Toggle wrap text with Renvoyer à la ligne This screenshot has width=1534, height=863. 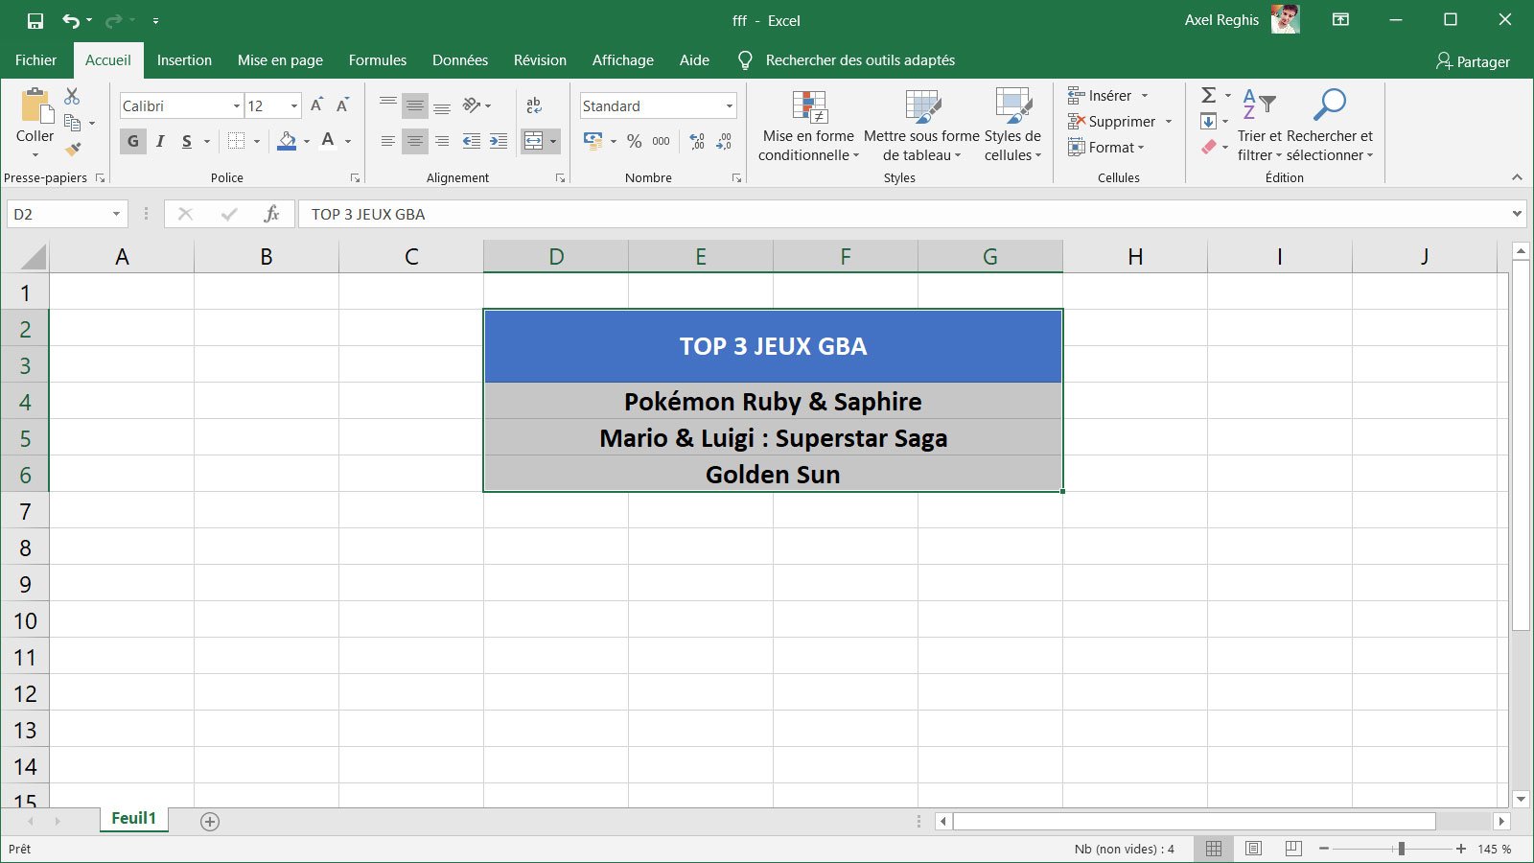pos(535,105)
